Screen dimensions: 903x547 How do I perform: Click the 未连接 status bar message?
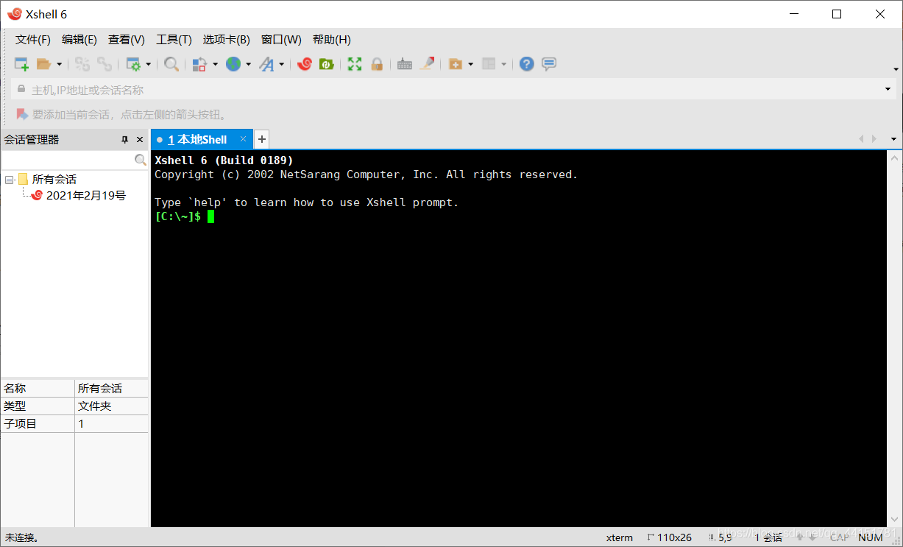click(21, 537)
